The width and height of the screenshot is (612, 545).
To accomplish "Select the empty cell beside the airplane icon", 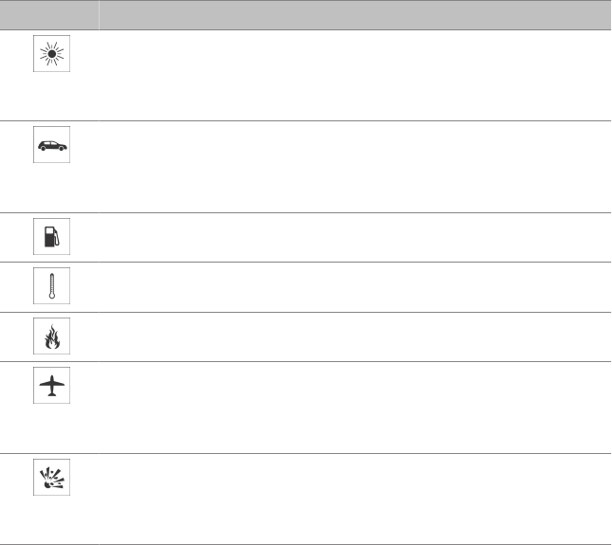I will click(355, 407).
